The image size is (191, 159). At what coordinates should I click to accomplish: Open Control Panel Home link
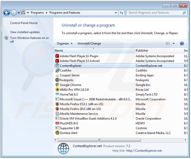pos(24,23)
